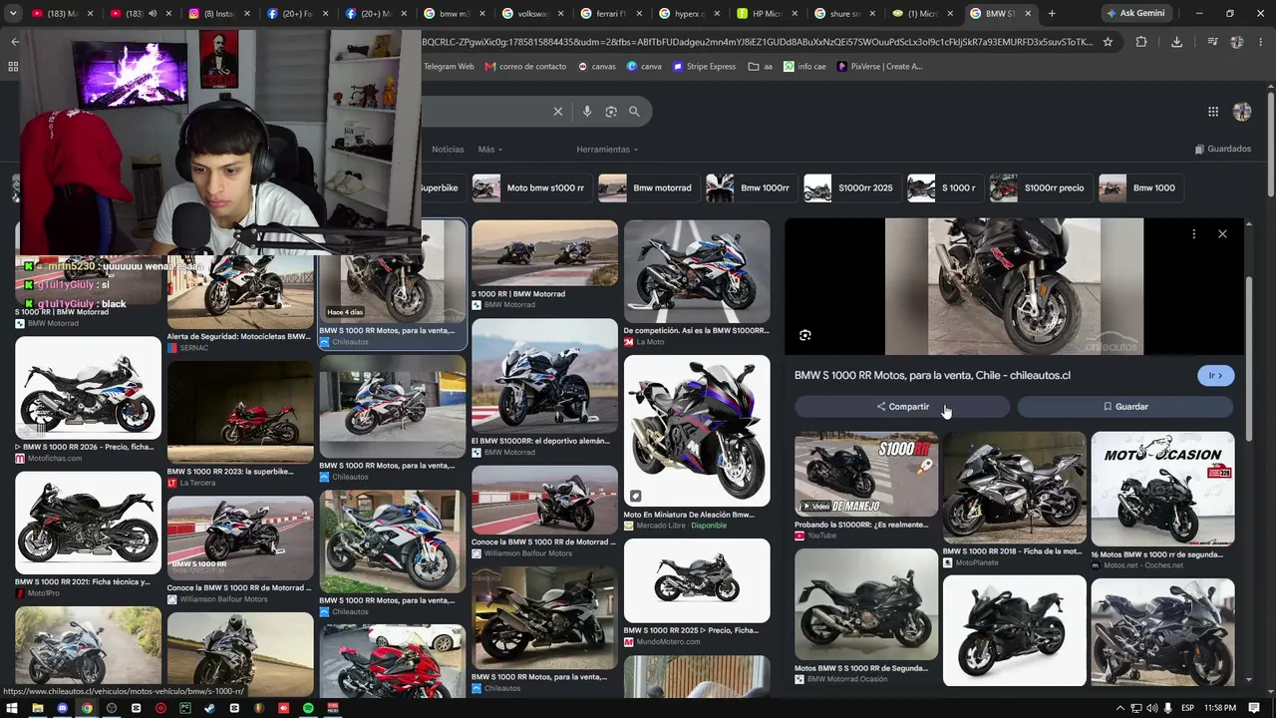The image size is (1276, 718).
Task: Open Spotify from the taskbar
Action: (307, 708)
